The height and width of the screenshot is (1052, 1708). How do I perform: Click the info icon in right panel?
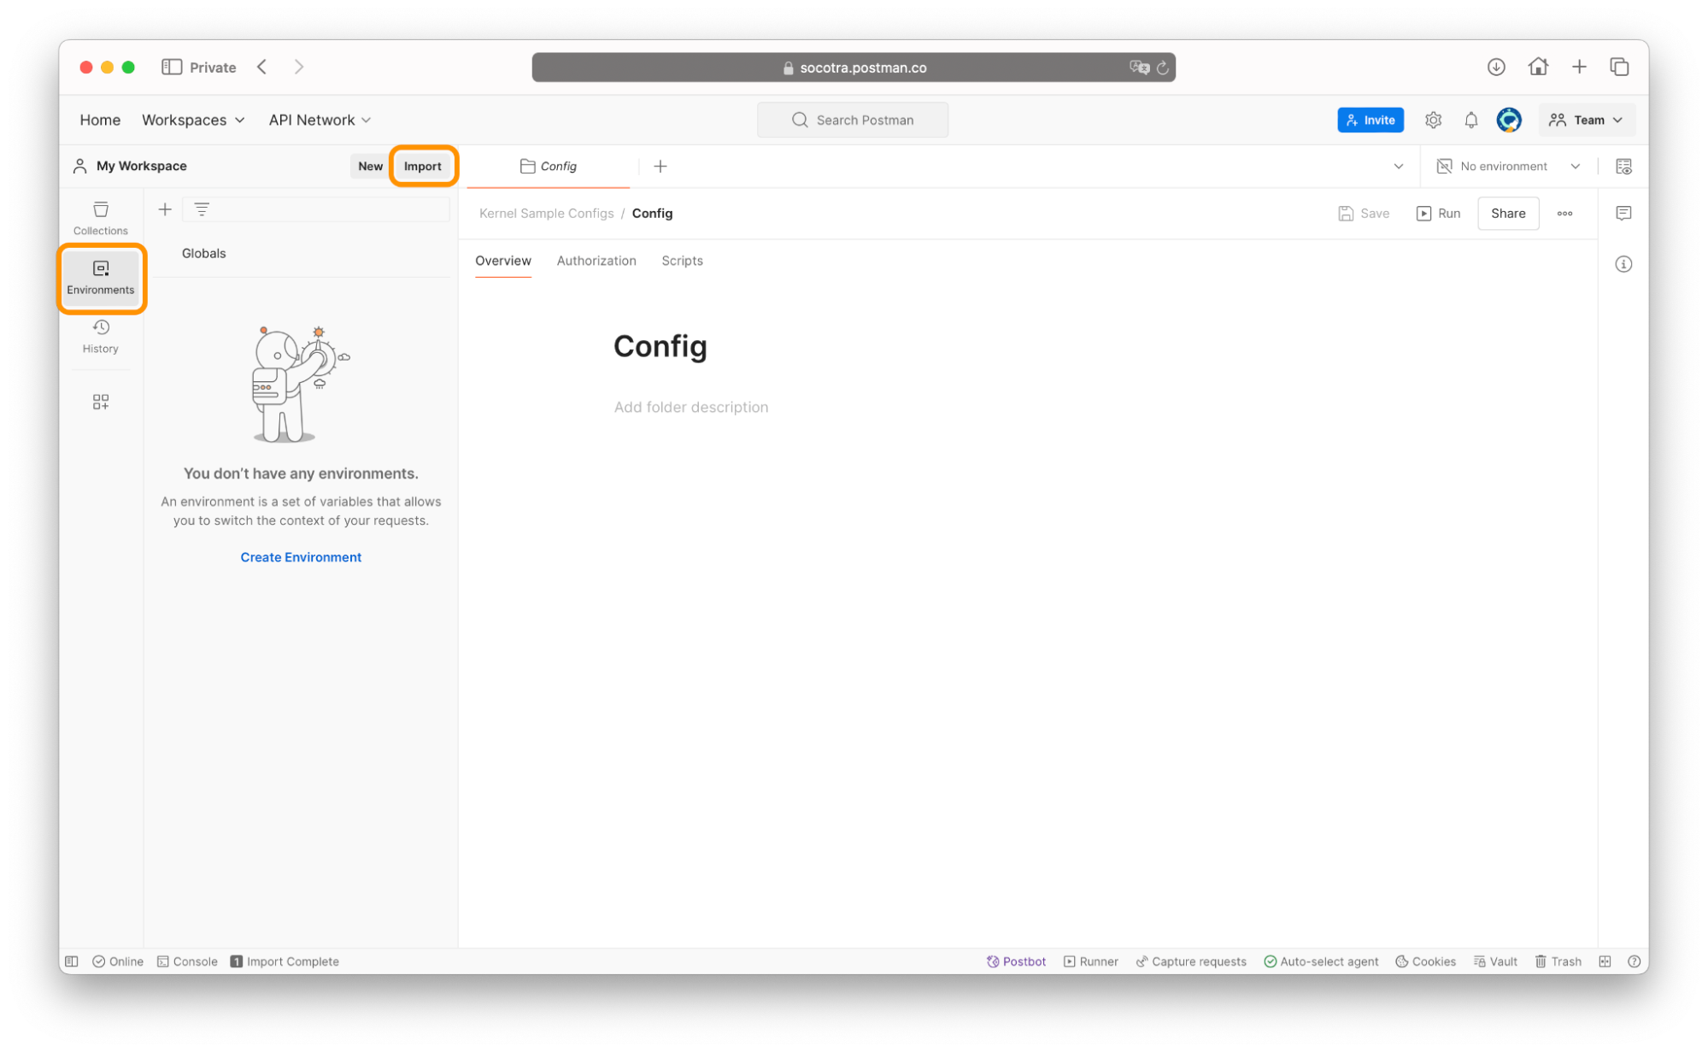pyautogui.click(x=1623, y=264)
